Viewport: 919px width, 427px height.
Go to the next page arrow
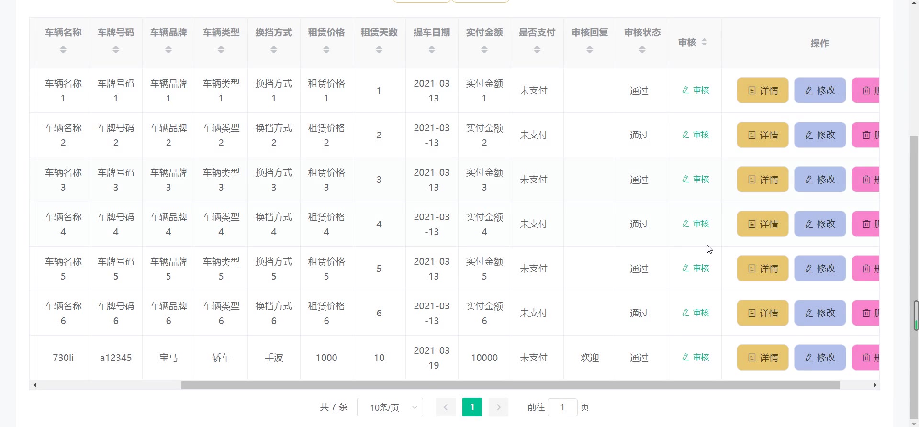coord(498,407)
